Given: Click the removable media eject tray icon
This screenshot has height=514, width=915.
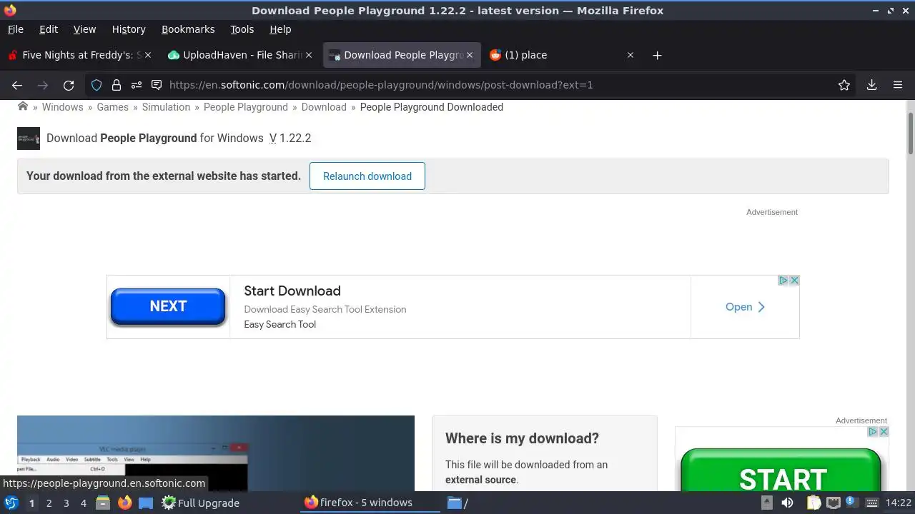Looking at the screenshot, I should [767, 503].
